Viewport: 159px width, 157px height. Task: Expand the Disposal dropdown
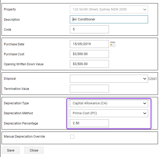(109, 79)
